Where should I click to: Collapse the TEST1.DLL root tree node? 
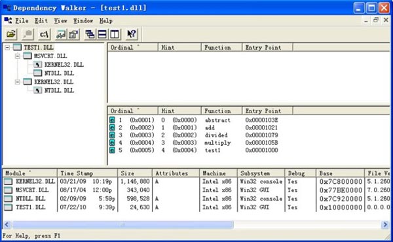7,47
